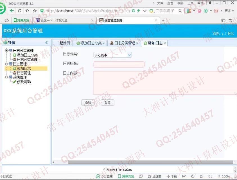Open the 工具 menu
Viewport: 237px width, 180px height.
coord(190,3)
